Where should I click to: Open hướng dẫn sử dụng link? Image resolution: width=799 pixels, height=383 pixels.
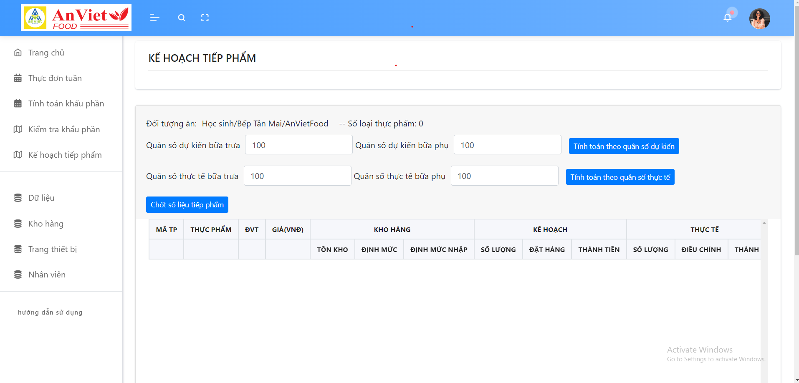click(50, 312)
